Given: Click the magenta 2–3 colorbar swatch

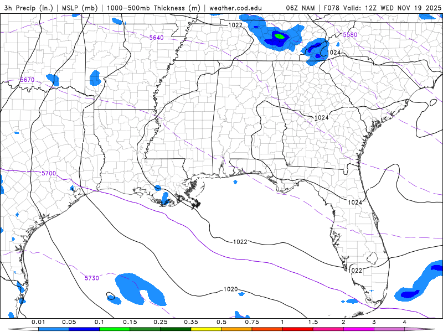Looking at the screenshot, I should click(x=359, y=329).
